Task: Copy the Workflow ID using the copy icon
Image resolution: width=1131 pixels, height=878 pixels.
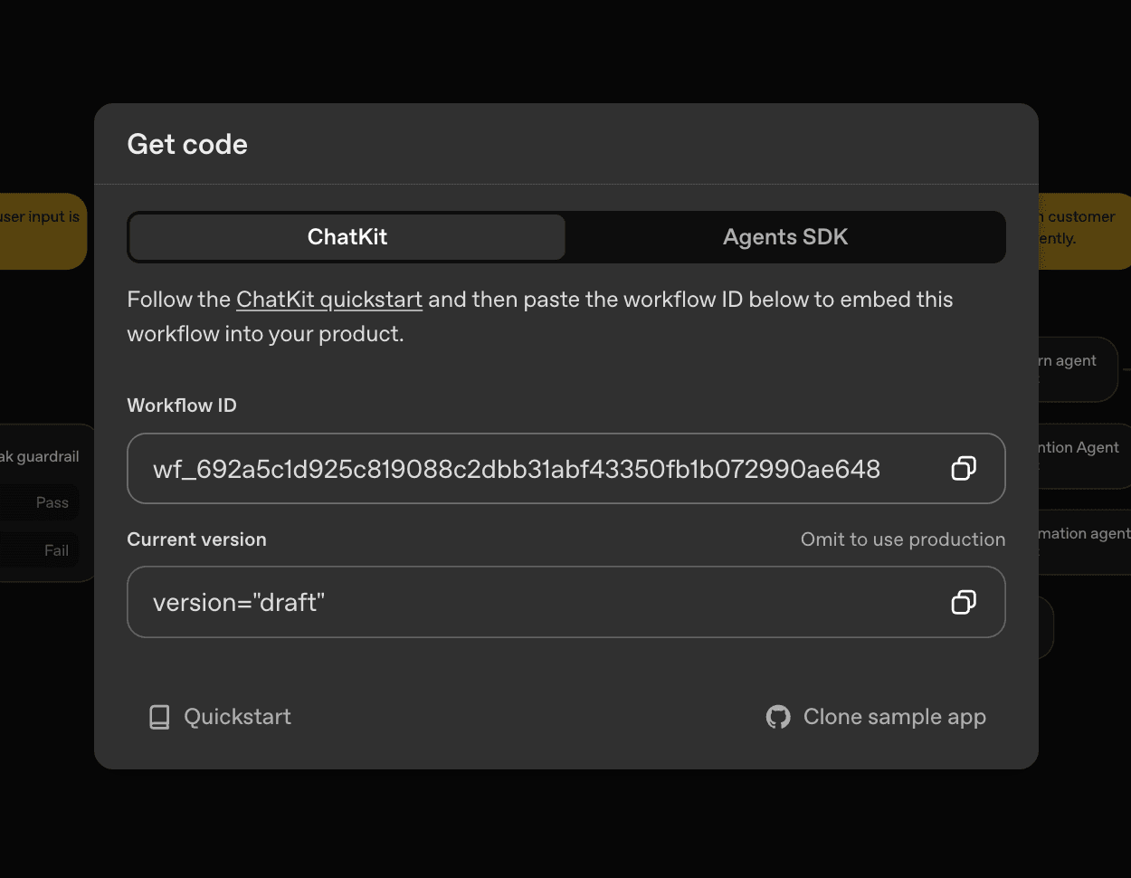Action: click(x=964, y=468)
